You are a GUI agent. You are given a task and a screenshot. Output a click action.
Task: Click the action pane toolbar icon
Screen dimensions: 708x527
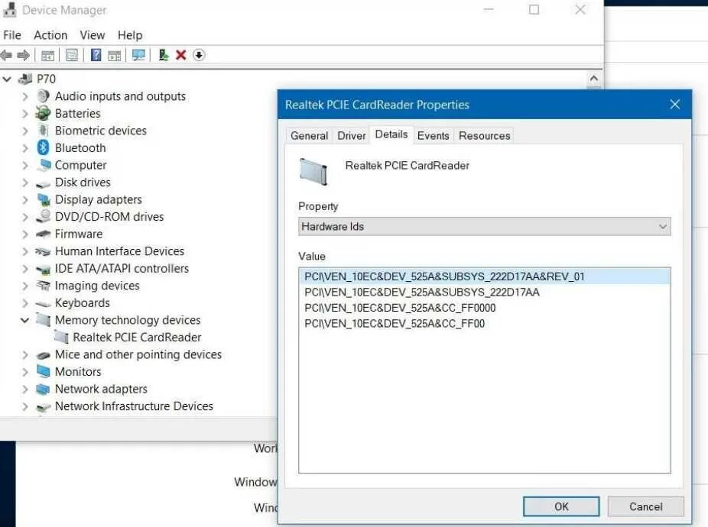tap(114, 55)
